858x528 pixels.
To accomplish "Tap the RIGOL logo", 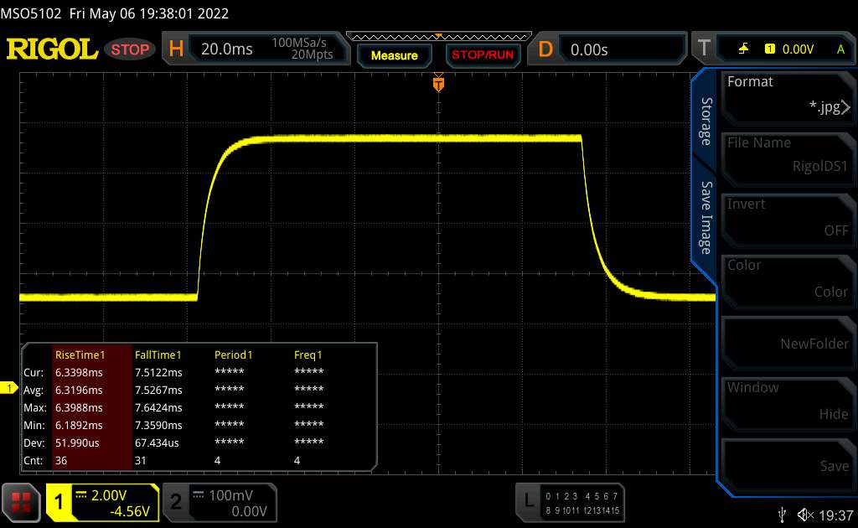I will click(x=52, y=49).
